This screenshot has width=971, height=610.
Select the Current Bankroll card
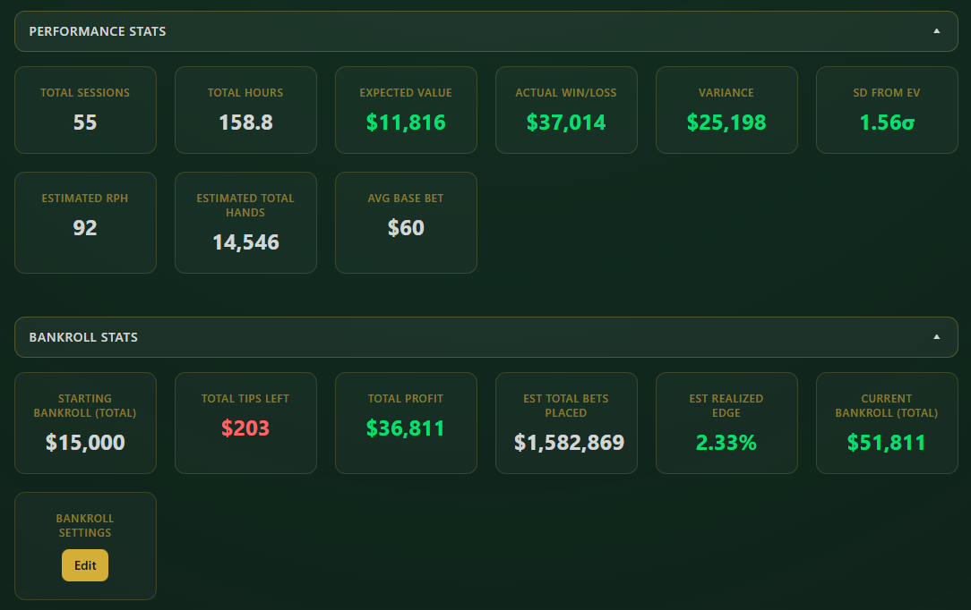click(887, 422)
